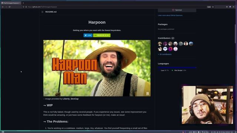Close the harpoon browser tab
Viewport: 237px width, 133px height.
click(20, 3)
